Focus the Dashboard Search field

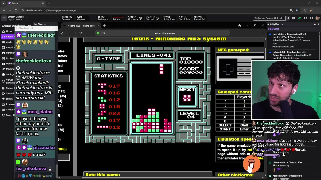click(x=269, y=18)
